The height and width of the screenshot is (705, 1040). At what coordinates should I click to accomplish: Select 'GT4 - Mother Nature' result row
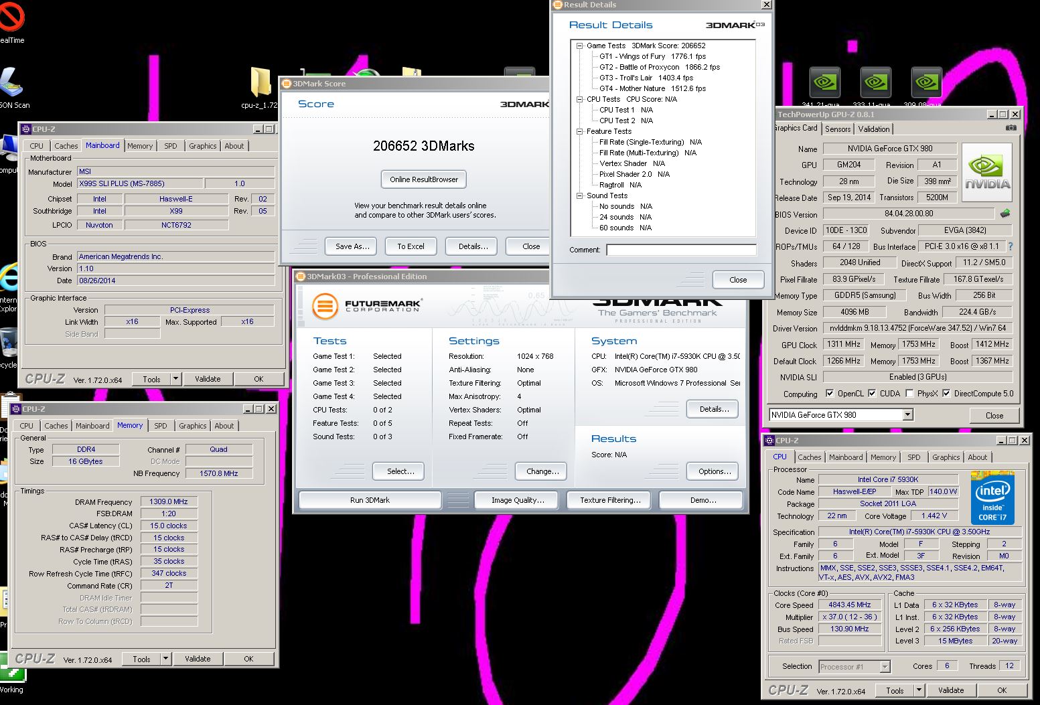pos(652,88)
